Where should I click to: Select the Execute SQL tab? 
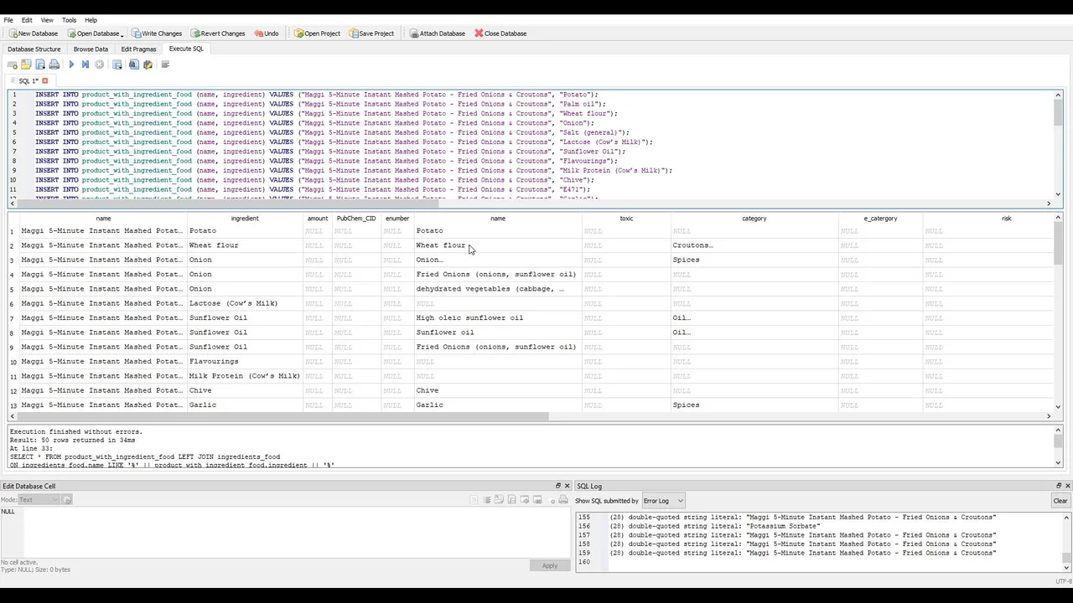[x=186, y=49]
